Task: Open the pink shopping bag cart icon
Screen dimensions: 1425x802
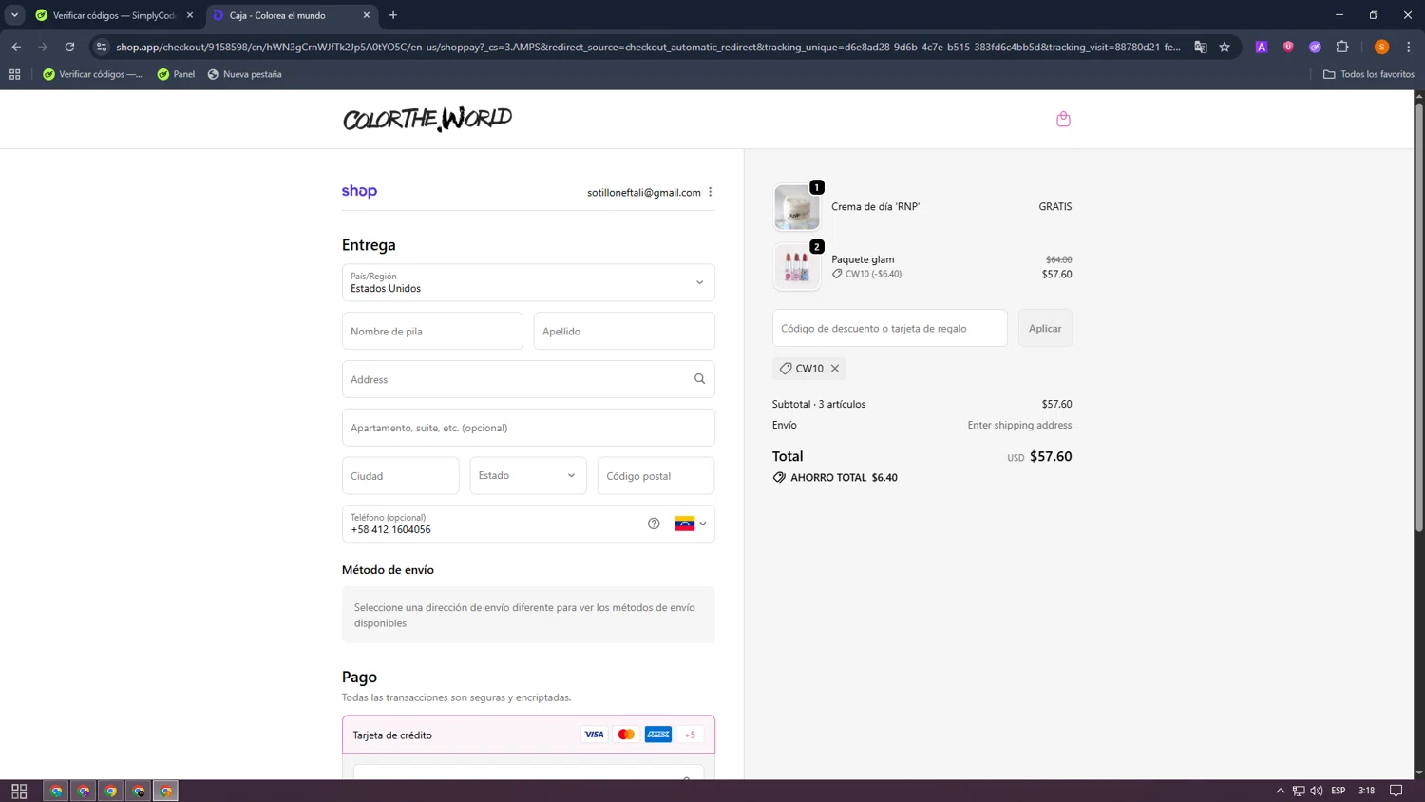Action: (1063, 119)
